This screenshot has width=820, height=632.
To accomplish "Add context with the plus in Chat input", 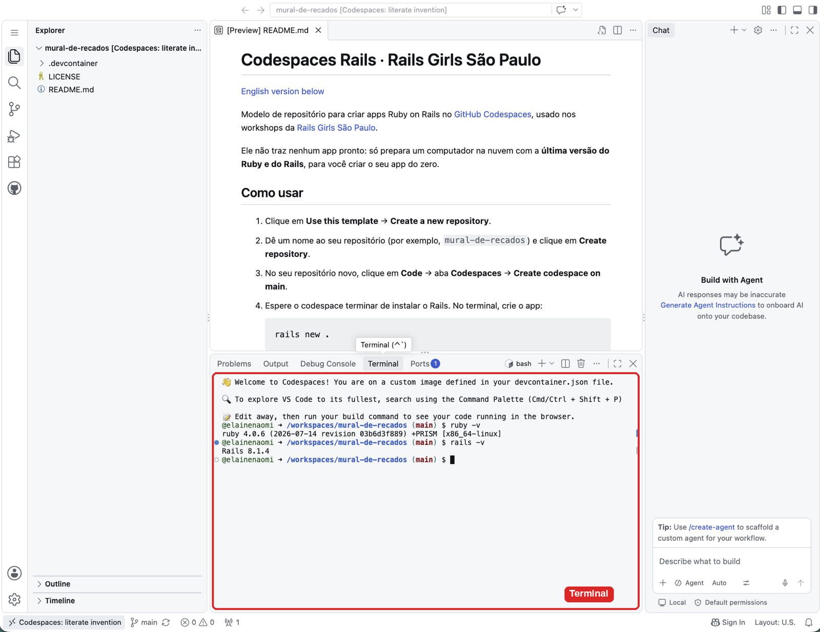I will pos(663,583).
